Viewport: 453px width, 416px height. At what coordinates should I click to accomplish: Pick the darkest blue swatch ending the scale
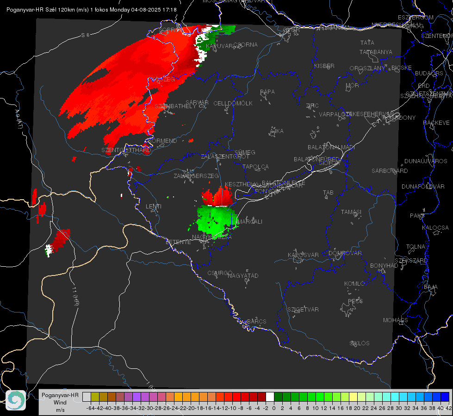445,397
